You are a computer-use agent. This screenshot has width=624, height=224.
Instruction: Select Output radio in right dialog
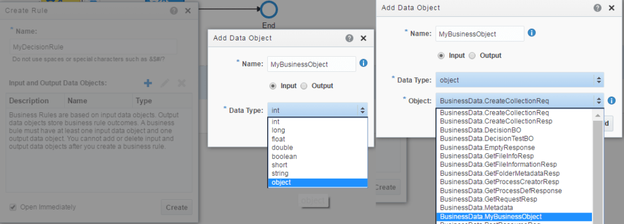[x=472, y=56]
